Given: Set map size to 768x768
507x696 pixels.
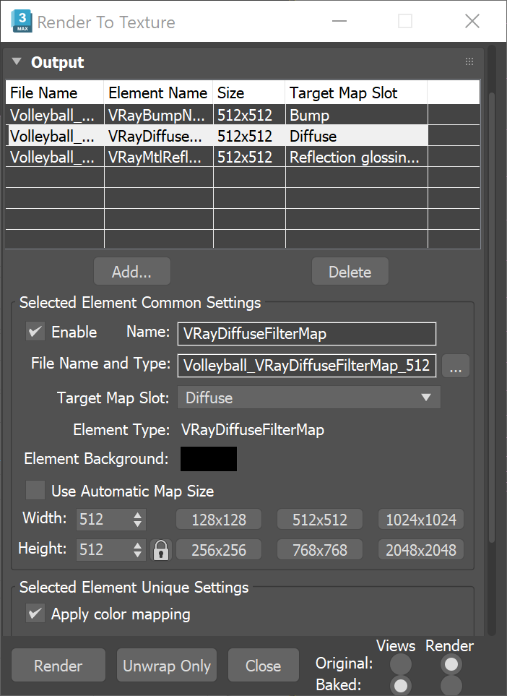Looking at the screenshot, I should tap(320, 550).
